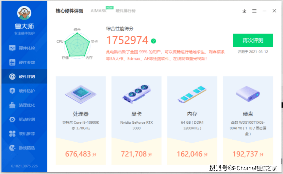Open the hamburger menu icon
This screenshot has height=174, width=283.
click(x=254, y=11)
